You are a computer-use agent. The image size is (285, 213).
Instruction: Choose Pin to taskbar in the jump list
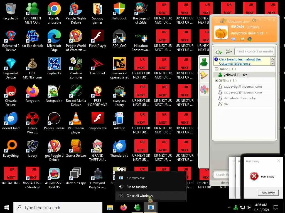151,187
